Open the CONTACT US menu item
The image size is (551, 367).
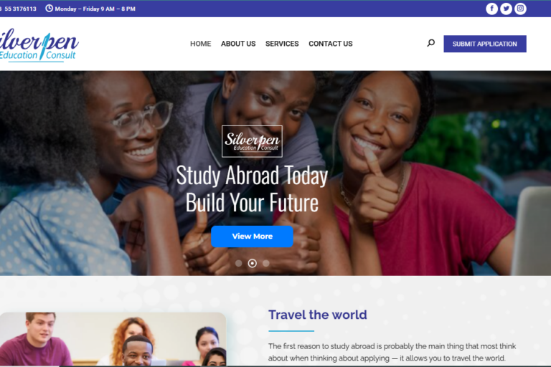click(331, 44)
